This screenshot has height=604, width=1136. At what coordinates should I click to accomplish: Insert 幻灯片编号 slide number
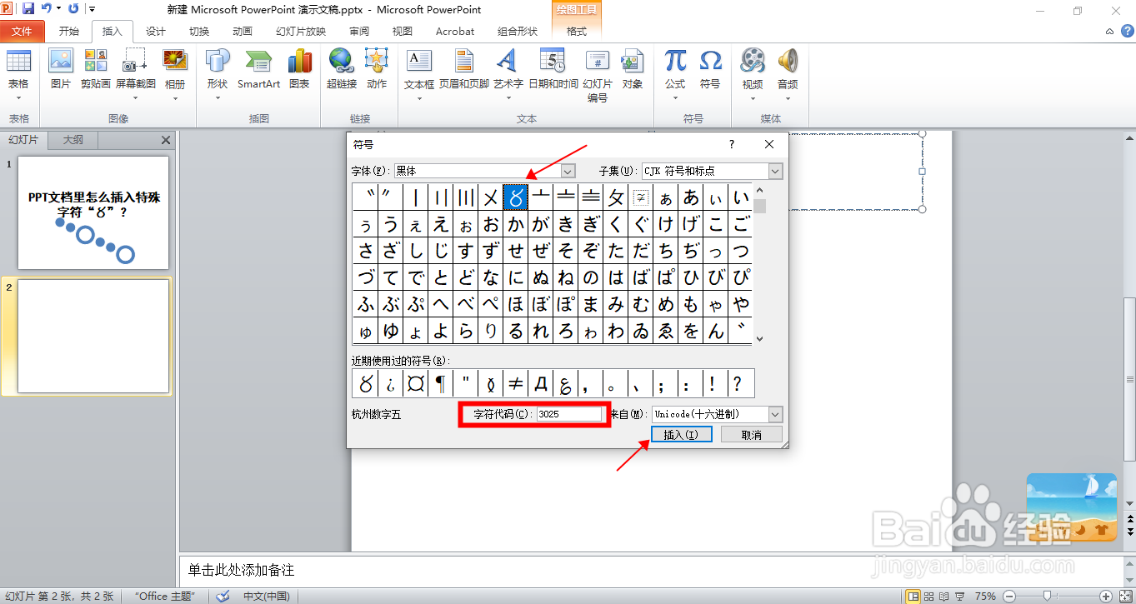(x=598, y=75)
